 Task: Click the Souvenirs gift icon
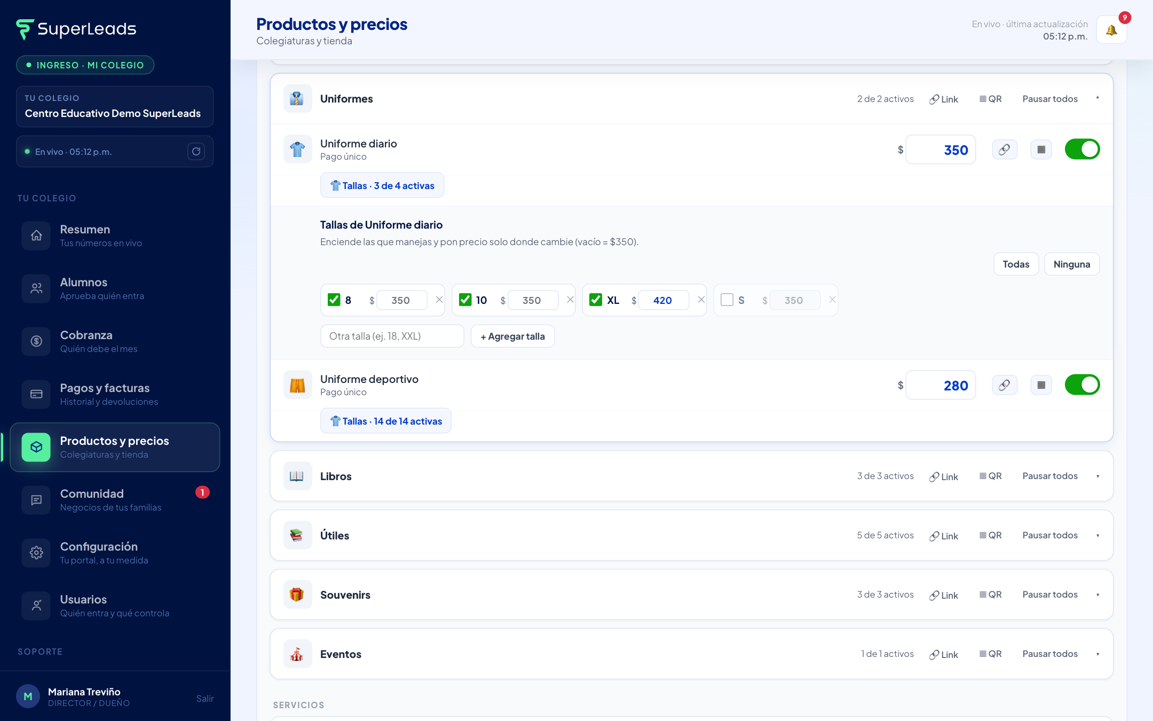click(x=297, y=594)
